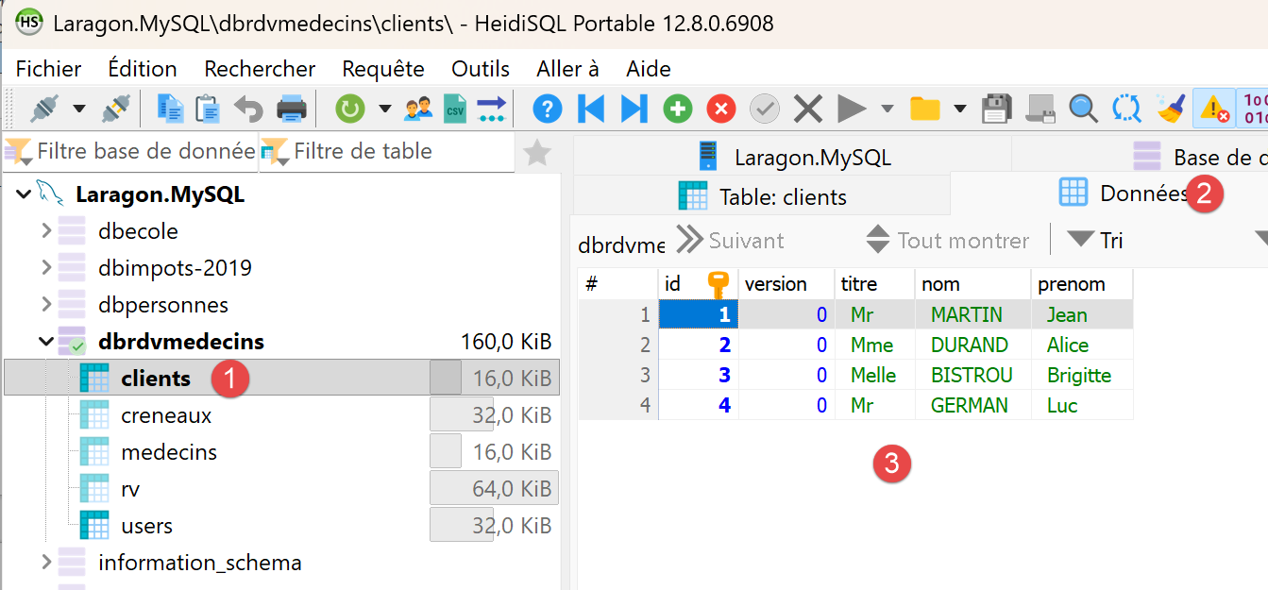Select the users table in tree
Viewport: 1268px width, 590px height.
pyautogui.click(x=146, y=526)
